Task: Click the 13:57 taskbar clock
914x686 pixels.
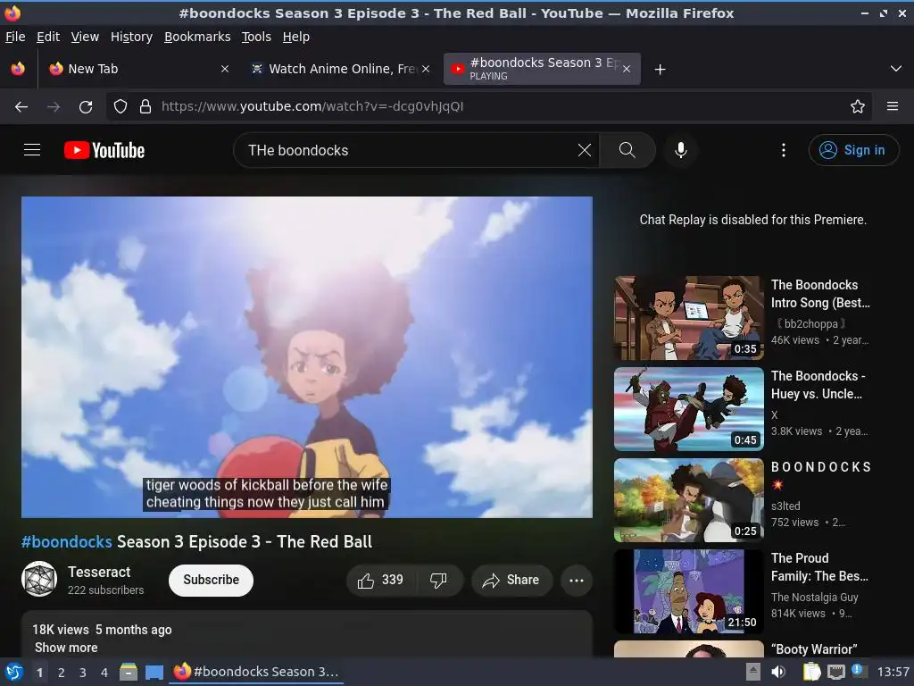Action: click(893, 672)
